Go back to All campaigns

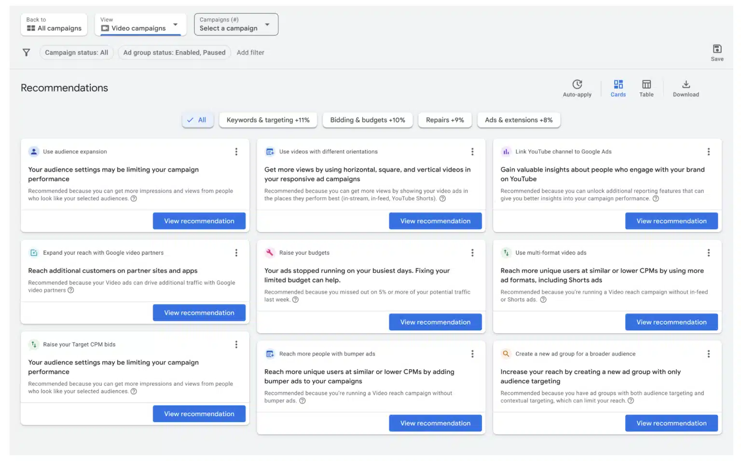coord(54,25)
